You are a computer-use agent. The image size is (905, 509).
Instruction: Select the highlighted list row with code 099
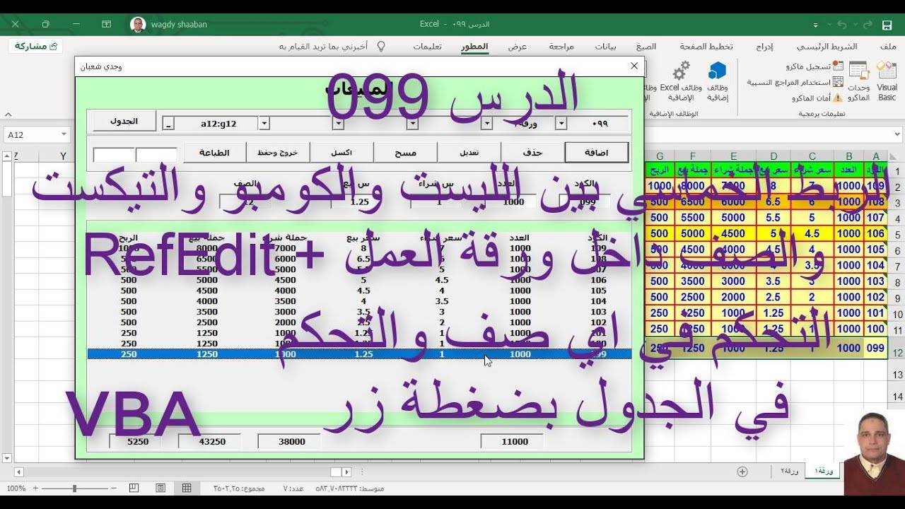[359, 353]
